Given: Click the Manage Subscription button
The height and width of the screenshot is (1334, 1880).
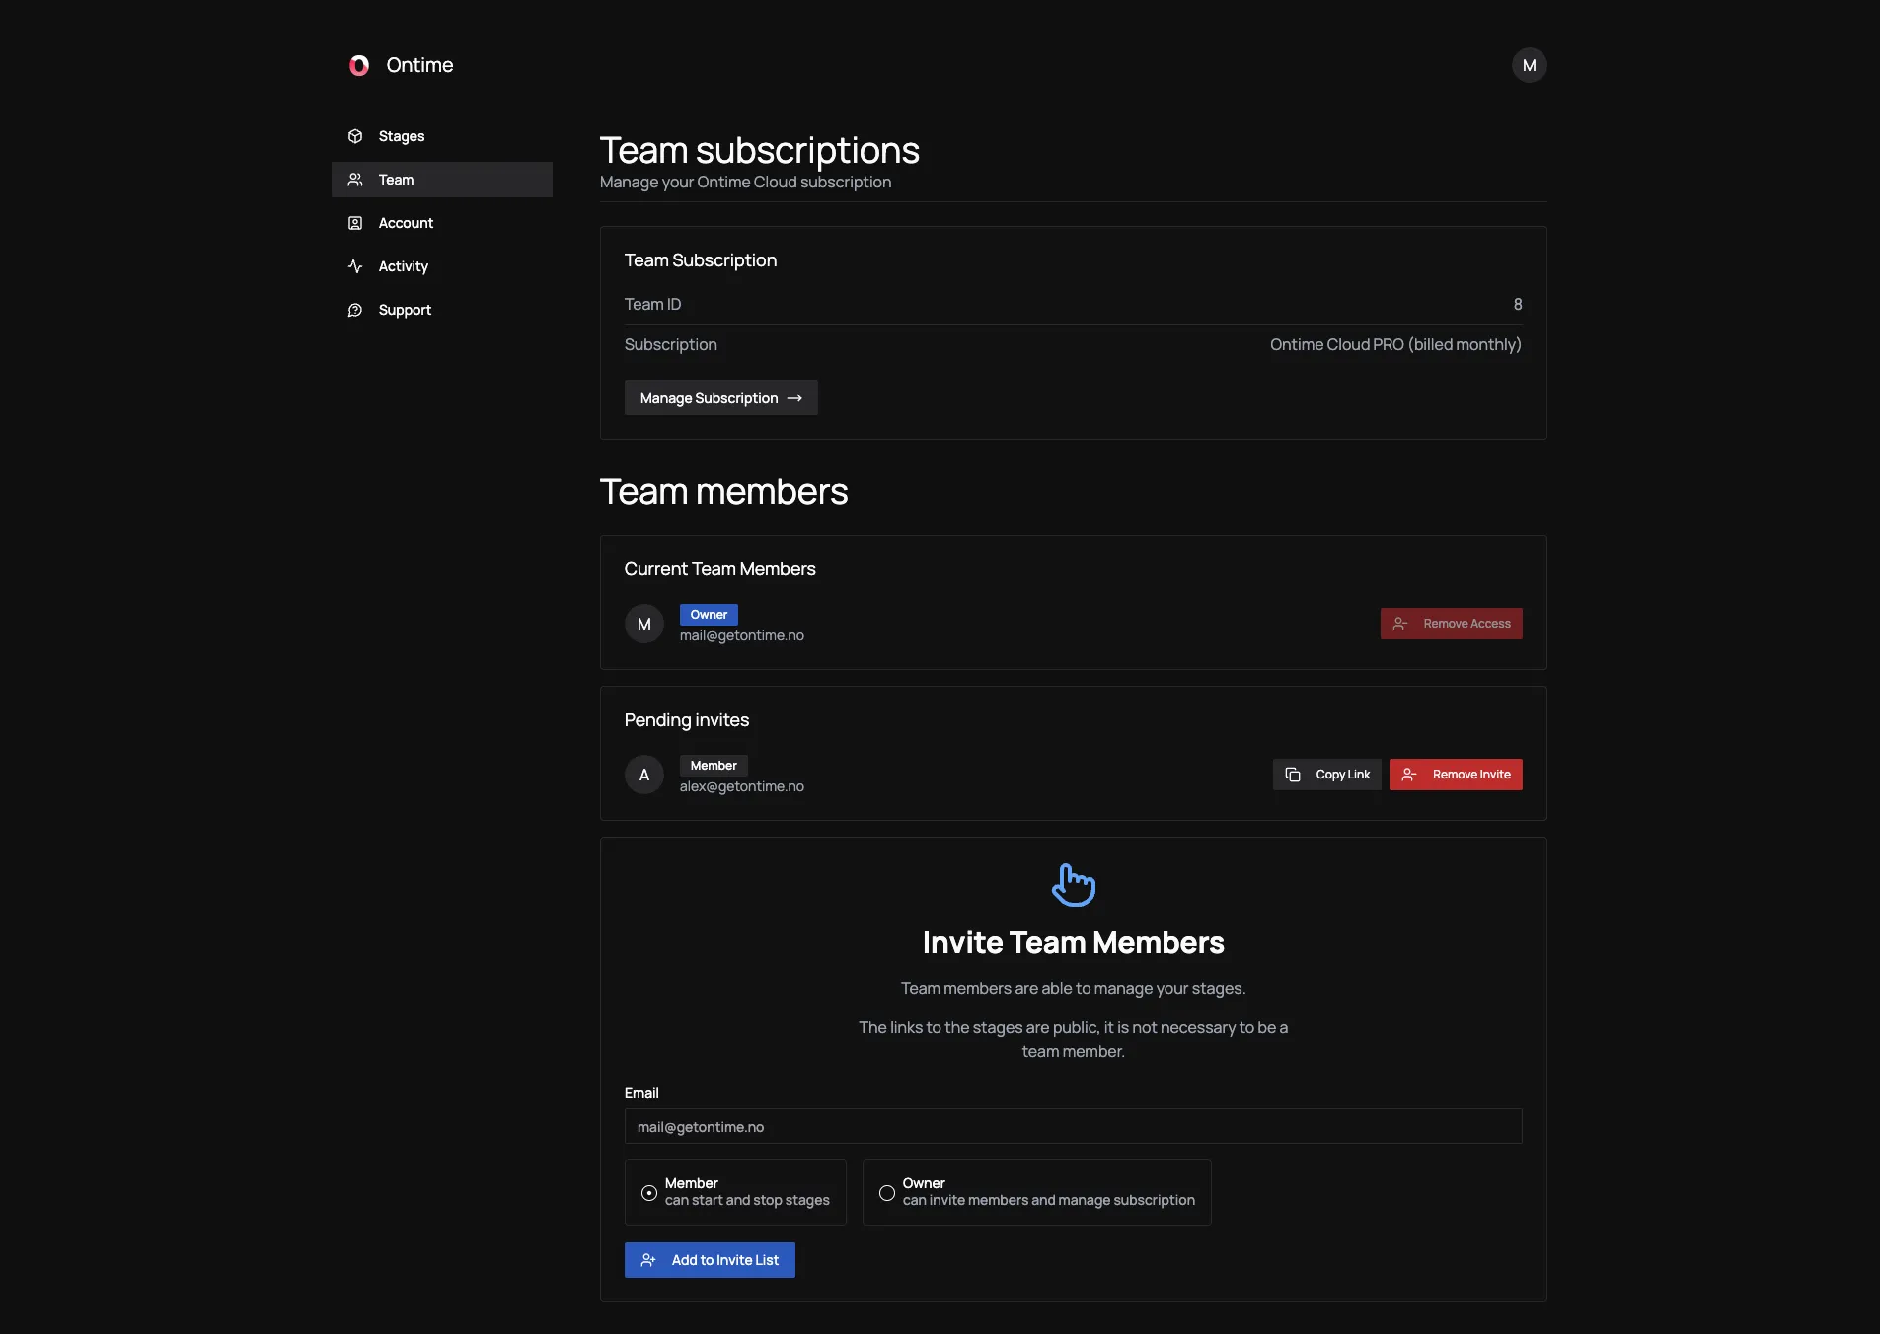Looking at the screenshot, I should (720, 398).
